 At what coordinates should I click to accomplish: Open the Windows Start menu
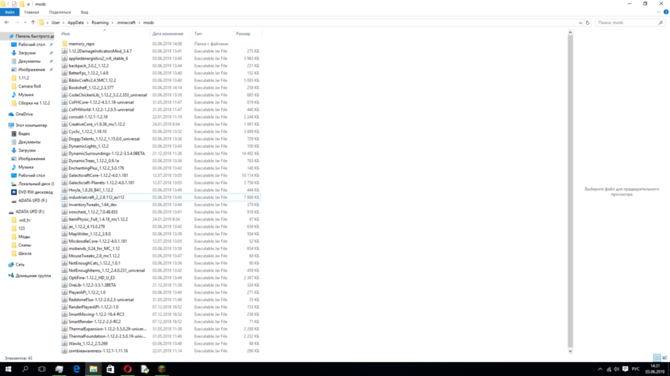click(8, 369)
